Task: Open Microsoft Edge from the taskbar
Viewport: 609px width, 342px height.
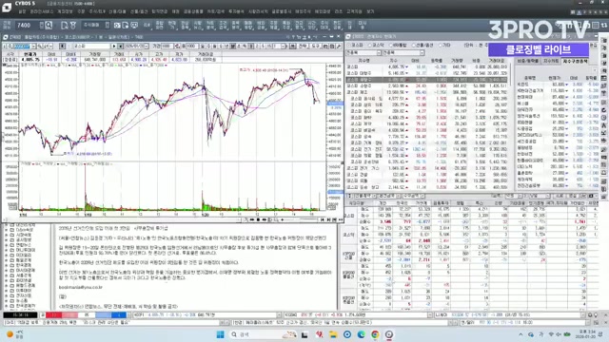Action: pyautogui.click(x=361, y=334)
